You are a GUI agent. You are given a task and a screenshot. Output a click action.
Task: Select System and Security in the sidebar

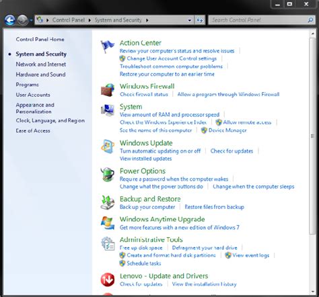pos(41,54)
